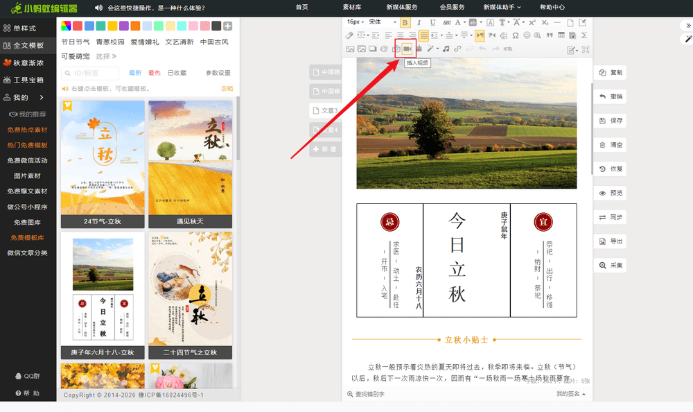Select the purple color swatch

pyautogui.click(x=124, y=26)
